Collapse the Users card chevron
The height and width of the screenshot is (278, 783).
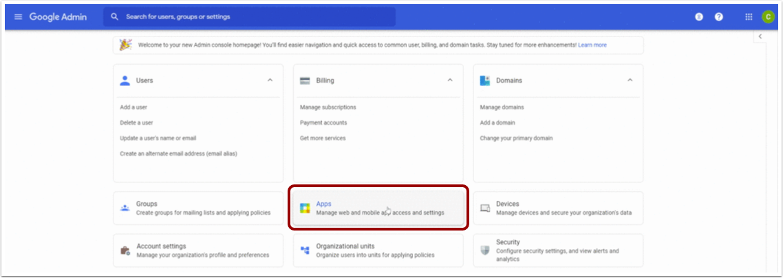[270, 81]
